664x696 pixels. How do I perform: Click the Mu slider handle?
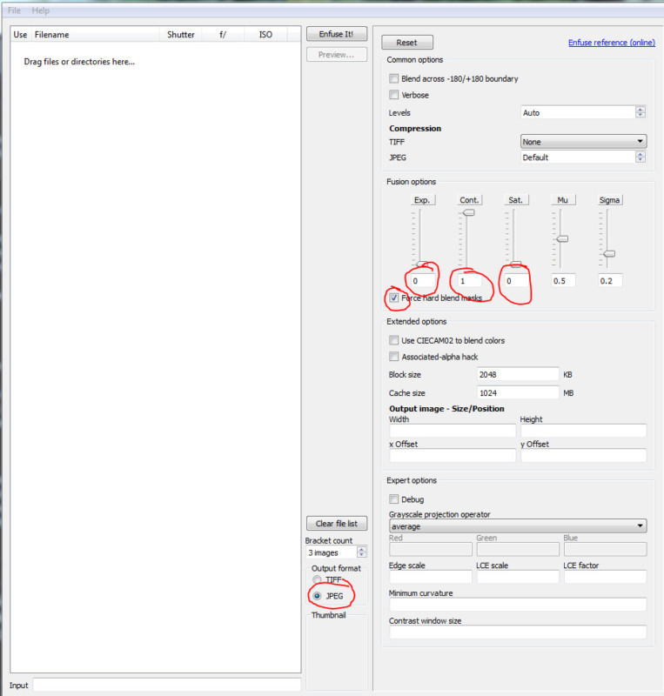(x=562, y=238)
